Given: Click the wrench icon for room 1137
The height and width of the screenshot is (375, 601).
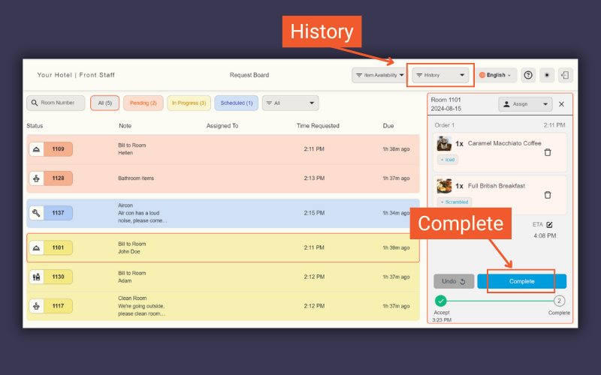Looking at the screenshot, I should (x=36, y=213).
